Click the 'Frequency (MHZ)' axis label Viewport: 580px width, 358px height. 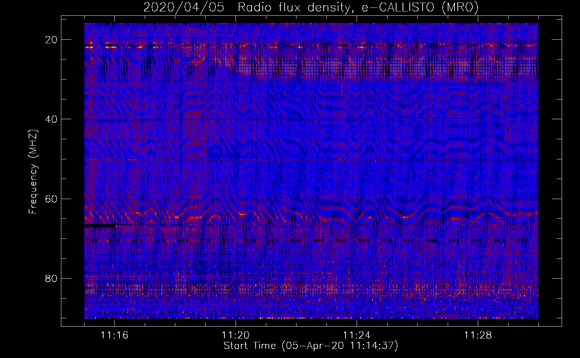tap(33, 172)
